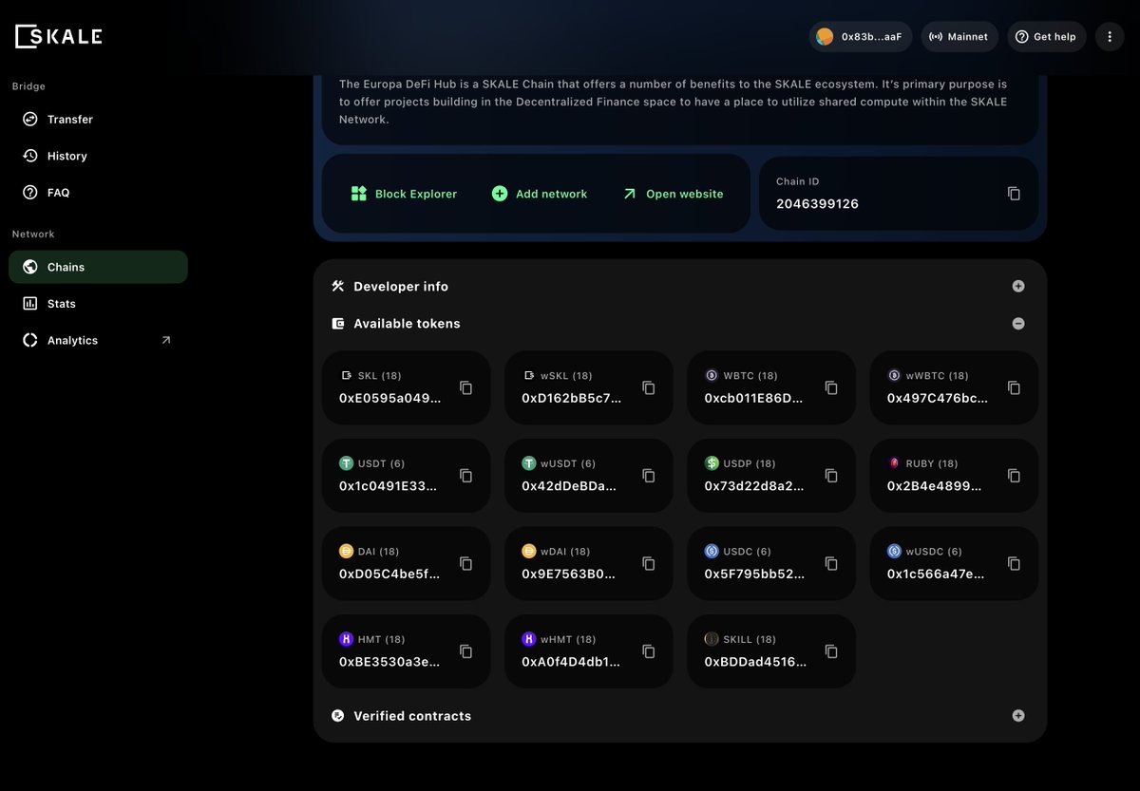Copy the wDAI token address

[x=648, y=563]
